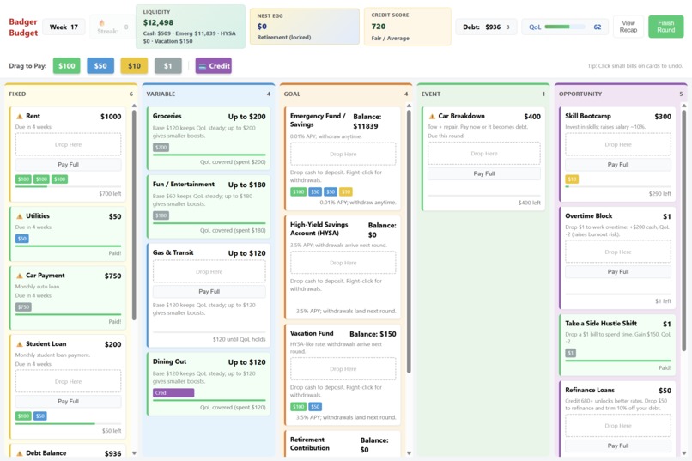Pay Full on Gas & Transit

point(209,292)
